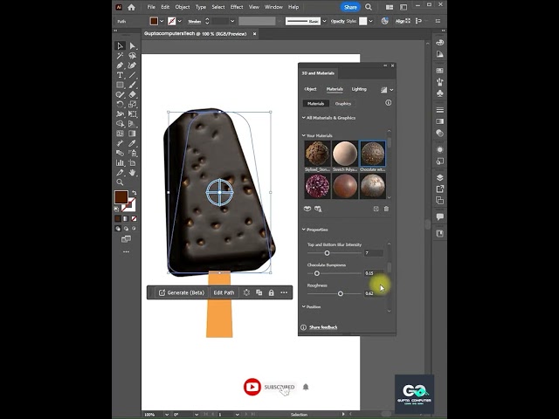Open the Search magnifier icon
The width and height of the screenshot is (559, 419).
[369, 7]
